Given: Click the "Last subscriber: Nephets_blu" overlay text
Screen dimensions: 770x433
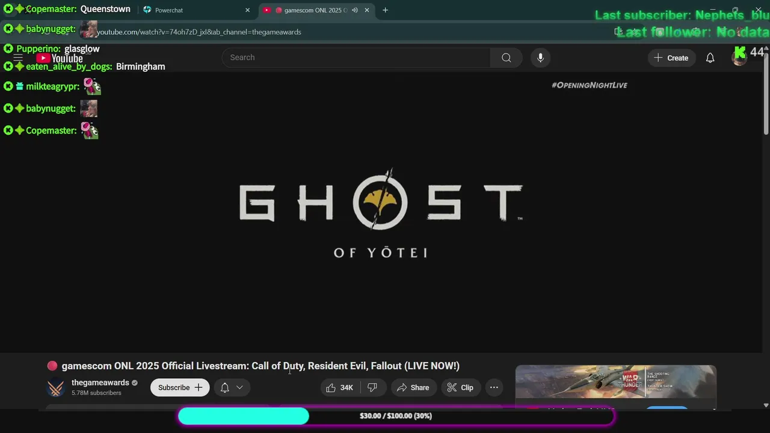Looking at the screenshot, I should click(682, 16).
